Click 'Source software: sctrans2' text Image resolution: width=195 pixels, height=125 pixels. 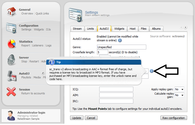tap(167, 36)
